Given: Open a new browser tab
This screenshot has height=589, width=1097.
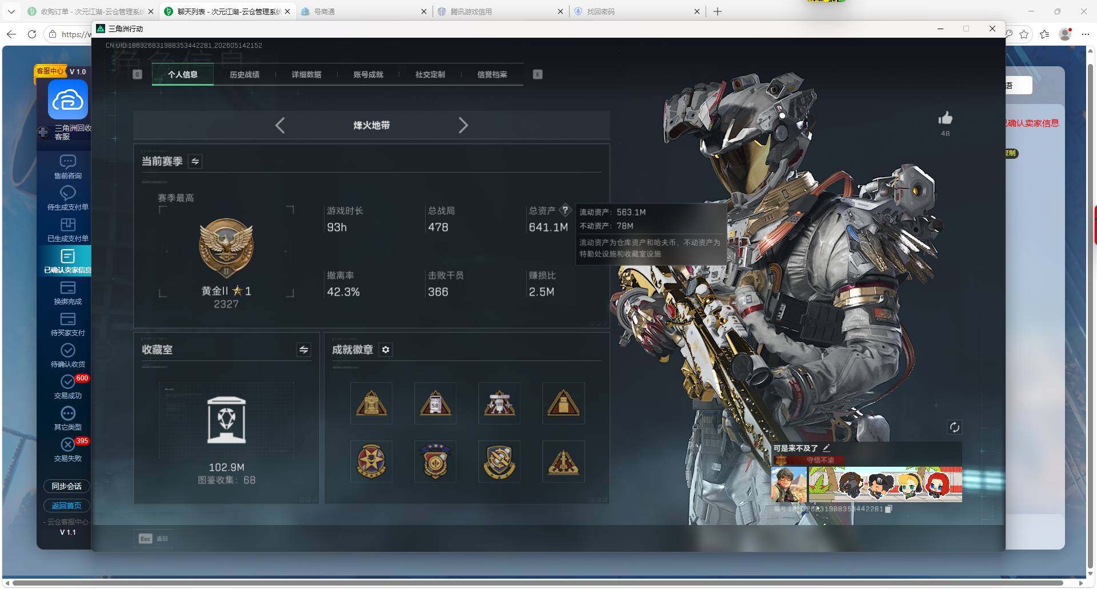Looking at the screenshot, I should (718, 11).
